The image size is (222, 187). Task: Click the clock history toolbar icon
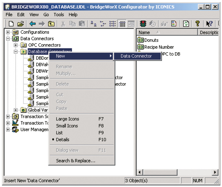tap(153, 24)
